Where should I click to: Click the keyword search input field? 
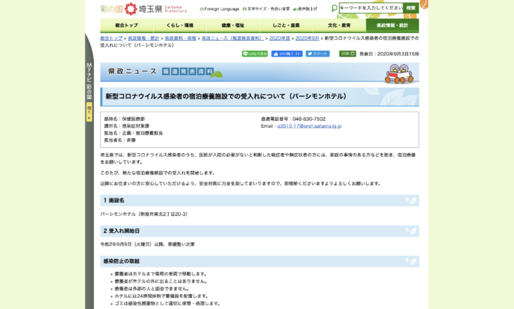tap(370, 8)
